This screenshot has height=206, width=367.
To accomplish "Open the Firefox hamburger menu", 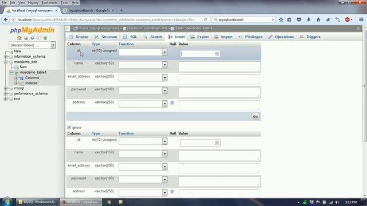I will [x=361, y=20].
